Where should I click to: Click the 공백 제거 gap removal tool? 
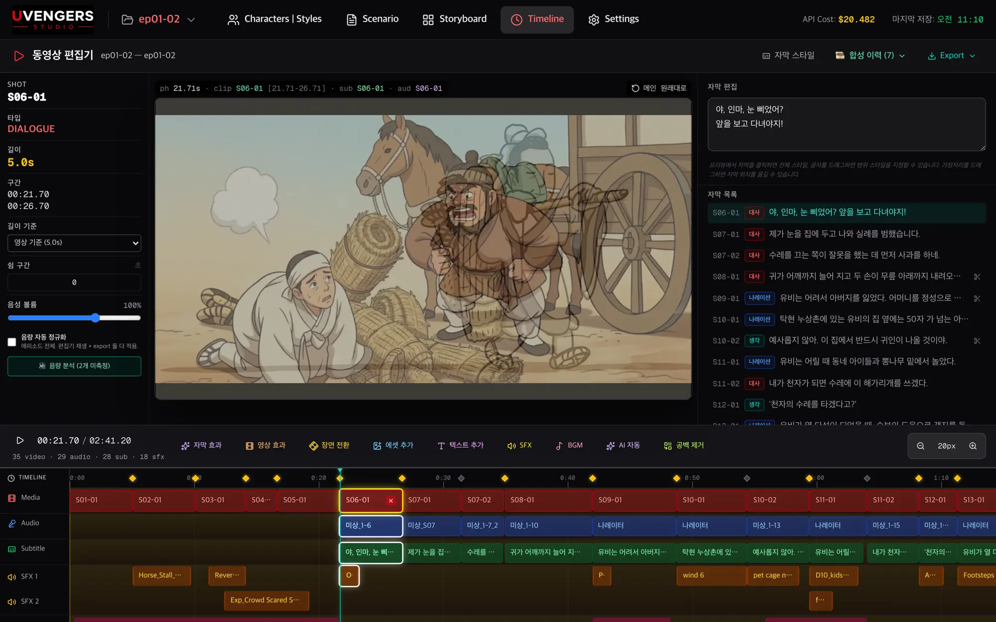point(684,445)
